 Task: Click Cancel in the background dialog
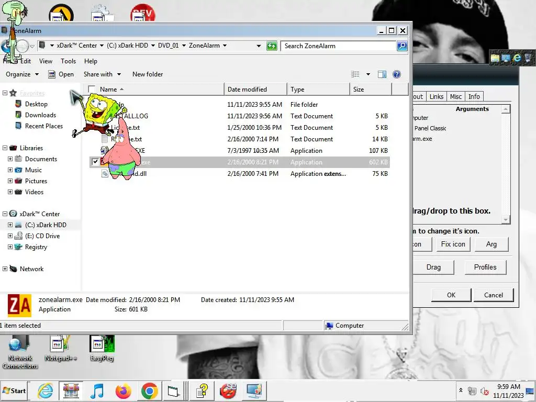[x=493, y=295]
